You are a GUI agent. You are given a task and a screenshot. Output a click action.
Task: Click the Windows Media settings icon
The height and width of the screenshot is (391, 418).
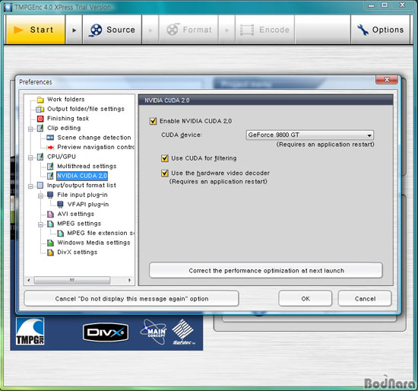(x=50, y=243)
